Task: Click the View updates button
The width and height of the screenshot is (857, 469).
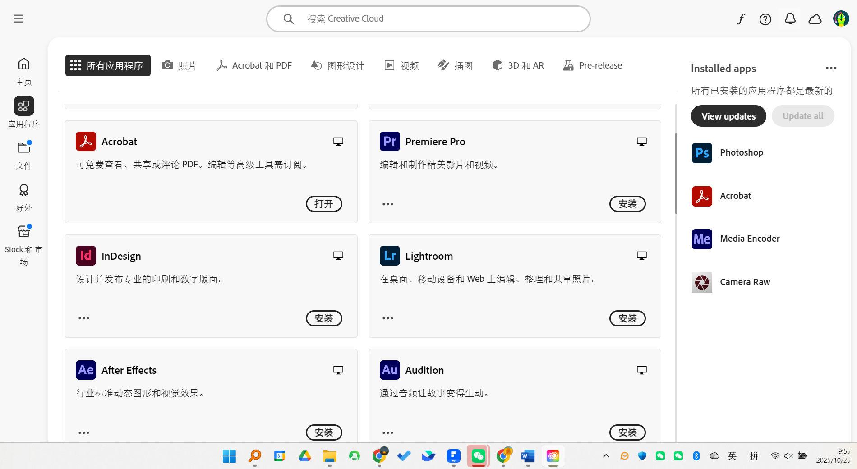Action: pos(728,116)
